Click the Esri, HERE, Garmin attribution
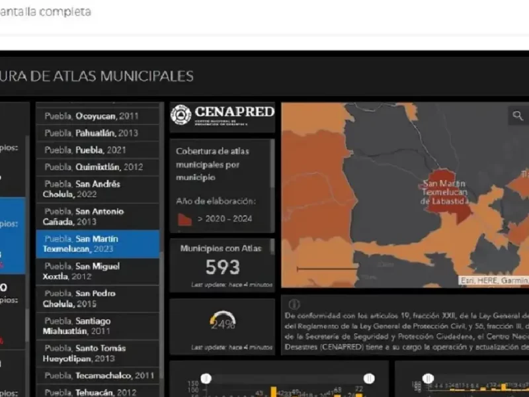The width and height of the screenshot is (529, 397). coord(493,281)
